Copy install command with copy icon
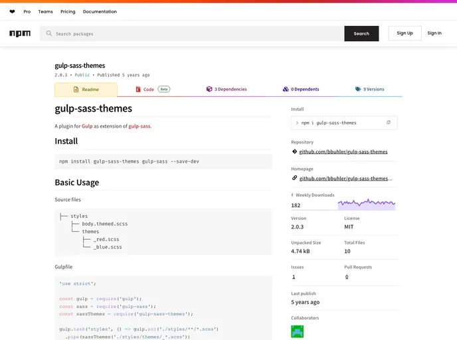 point(388,123)
